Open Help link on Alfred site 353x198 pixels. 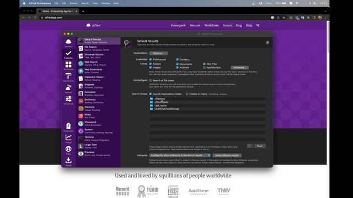[x=249, y=26]
